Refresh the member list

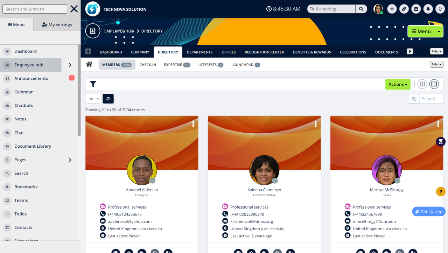click(x=108, y=98)
